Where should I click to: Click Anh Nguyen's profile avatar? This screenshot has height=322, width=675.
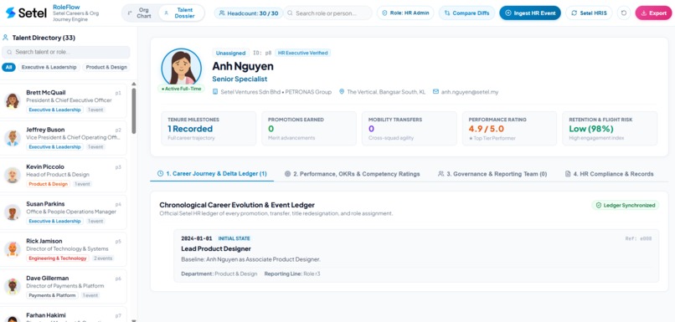181,68
